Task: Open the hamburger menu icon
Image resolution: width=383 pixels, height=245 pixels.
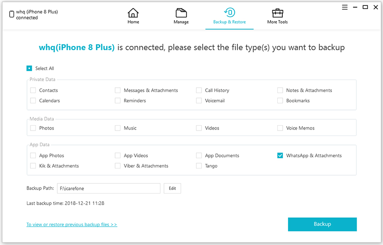Action: pyautogui.click(x=344, y=7)
